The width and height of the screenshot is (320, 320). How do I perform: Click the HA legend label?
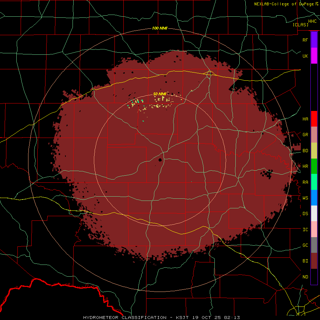[305, 119]
